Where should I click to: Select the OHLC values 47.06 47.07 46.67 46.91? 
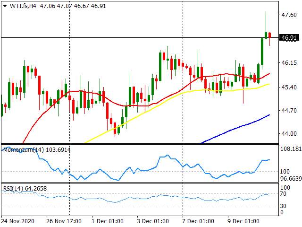(x=73, y=6)
